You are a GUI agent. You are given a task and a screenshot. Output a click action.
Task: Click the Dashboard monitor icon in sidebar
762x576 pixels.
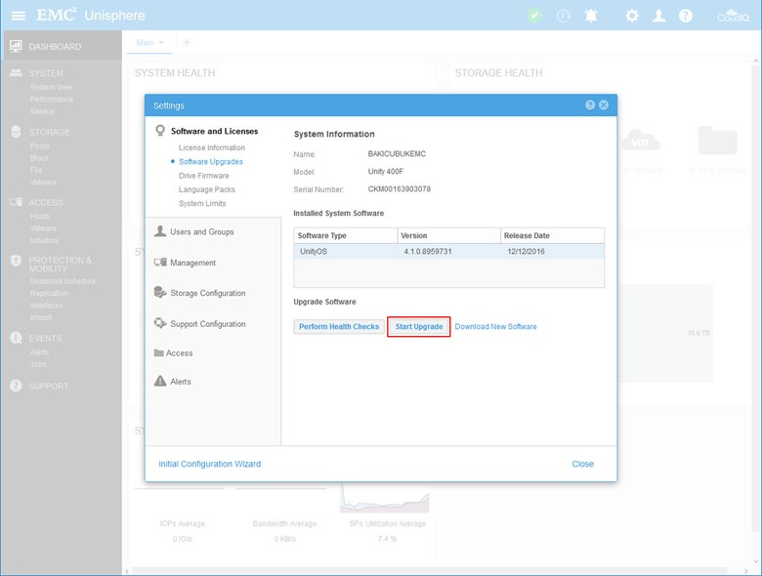coord(16,46)
